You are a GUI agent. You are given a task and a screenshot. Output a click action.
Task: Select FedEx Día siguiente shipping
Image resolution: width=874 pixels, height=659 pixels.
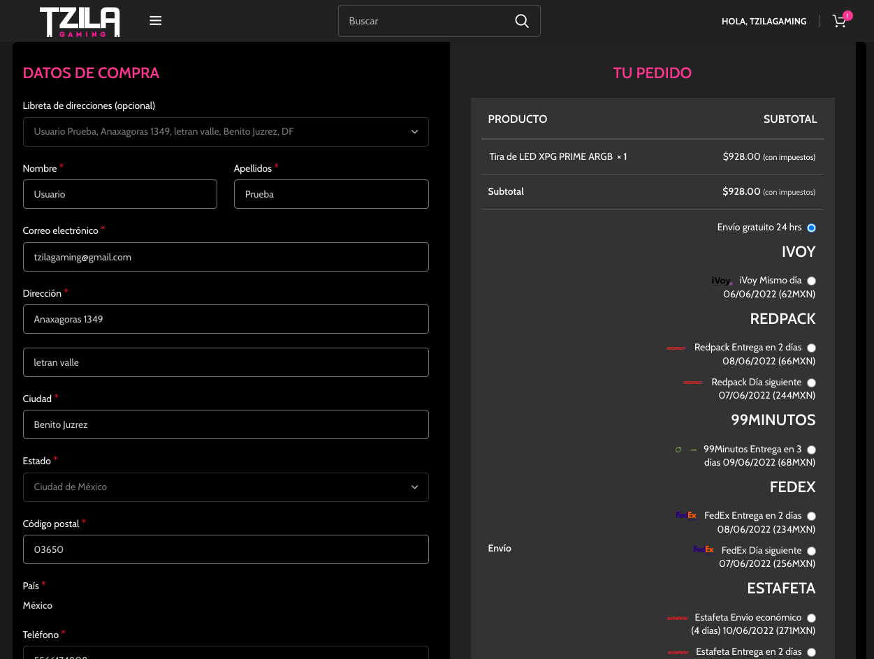coord(811,551)
